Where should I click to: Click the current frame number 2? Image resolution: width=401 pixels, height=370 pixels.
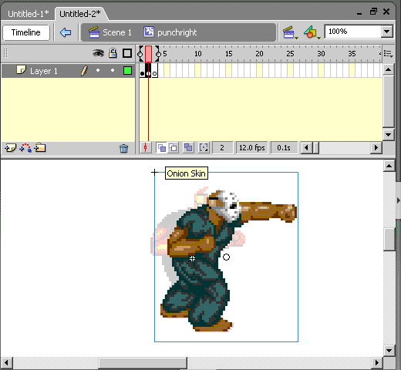(222, 148)
